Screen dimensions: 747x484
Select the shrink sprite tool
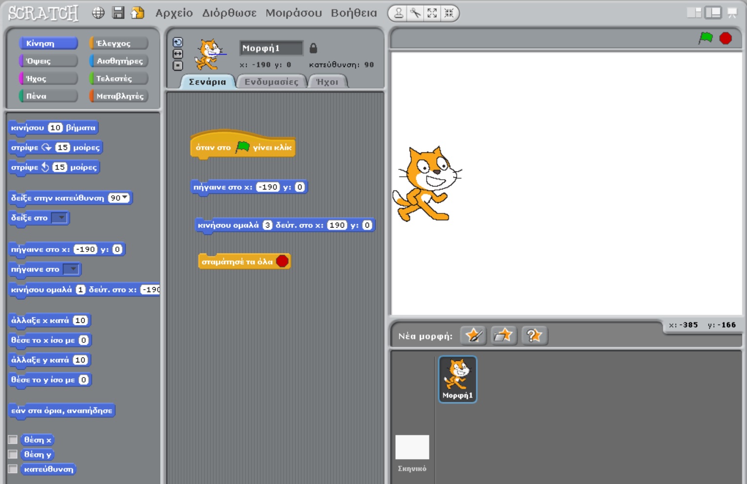[x=448, y=13]
